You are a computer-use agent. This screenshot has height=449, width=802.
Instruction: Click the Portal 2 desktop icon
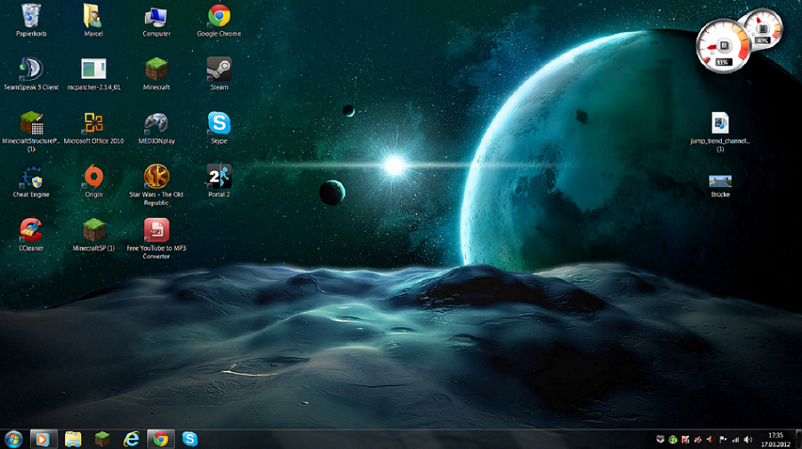point(219,177)
